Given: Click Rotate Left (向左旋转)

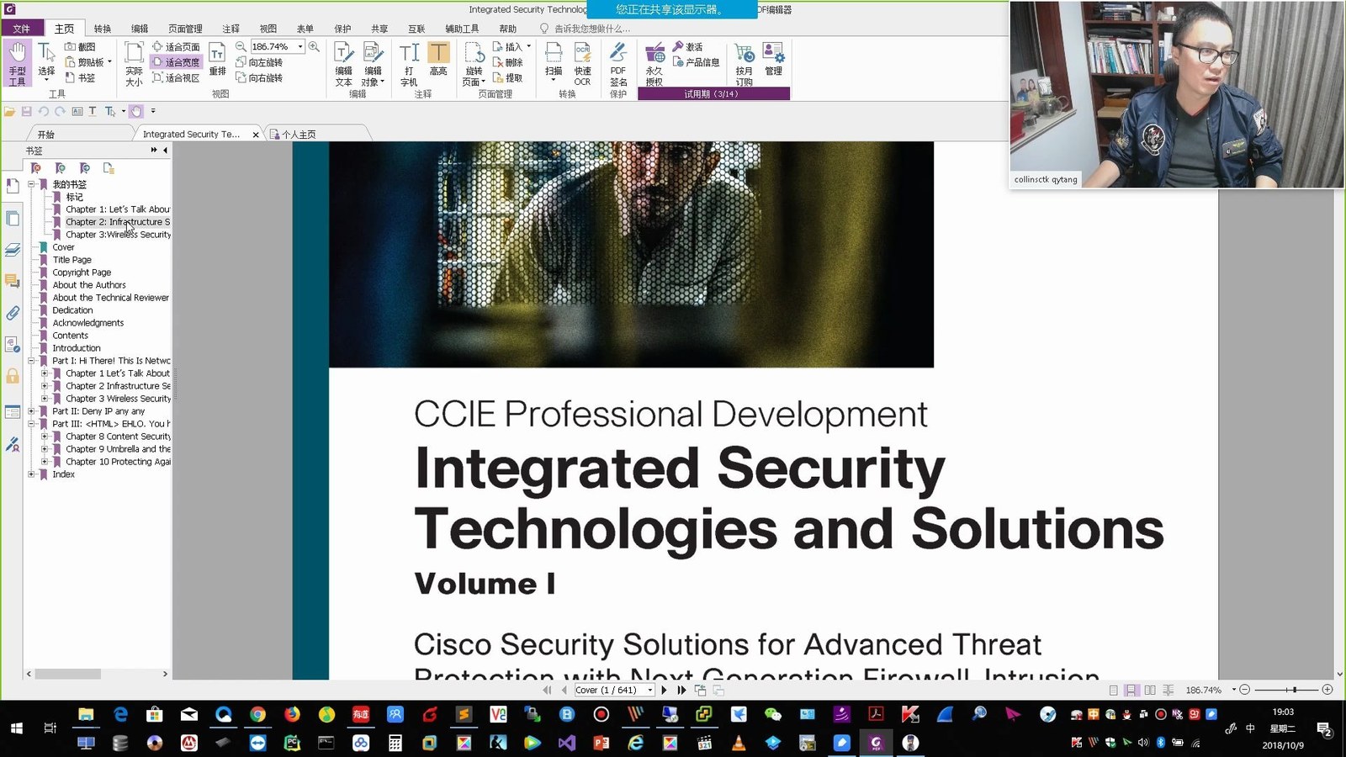Looking at the screenshot, I should (x=259, y=62).
